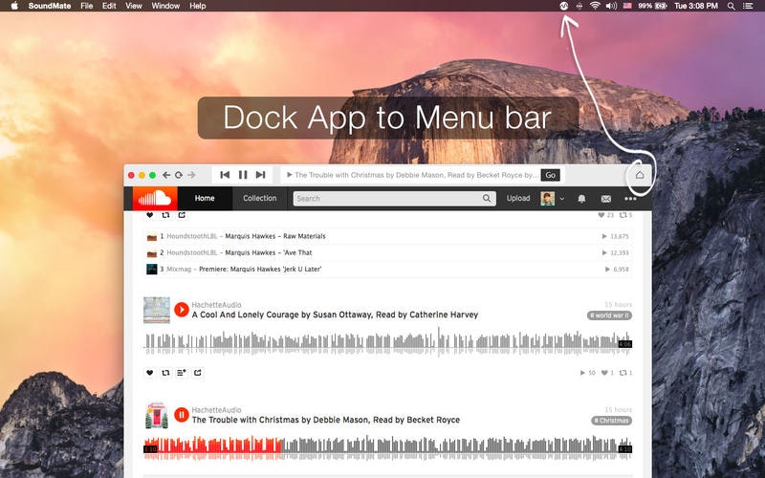This screenshot has height=478, width=765.
Task: Play Premiere: Marquis Hawkes 'Jerk U Later'
Action: coord(260,270)
